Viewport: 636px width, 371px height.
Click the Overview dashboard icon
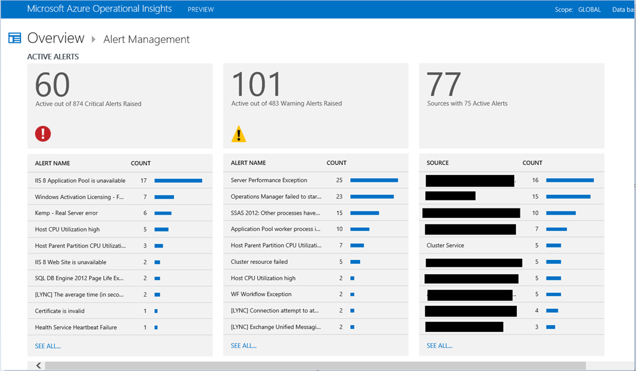click(x=15, y=38)
